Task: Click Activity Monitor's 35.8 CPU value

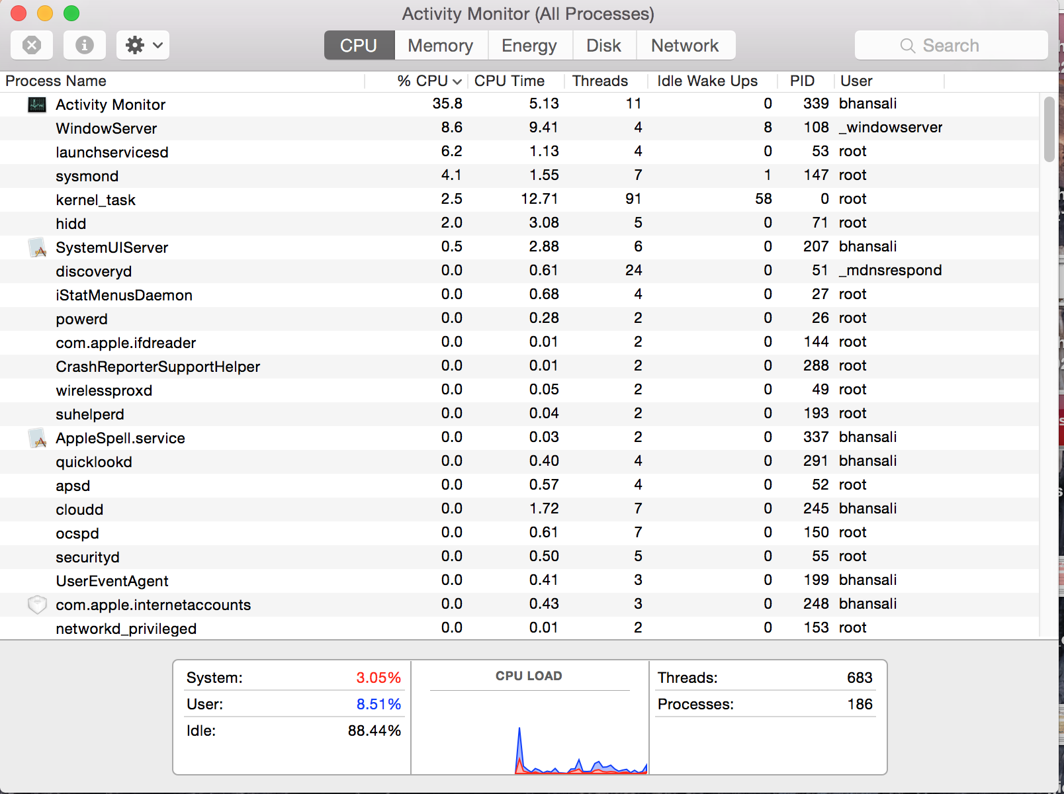Action: click(x=447, y=103)
